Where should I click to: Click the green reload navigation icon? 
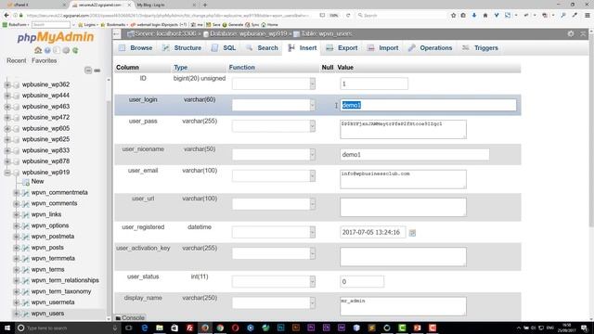(75, 50)
